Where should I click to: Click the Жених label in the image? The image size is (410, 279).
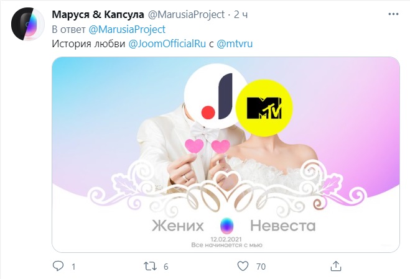click(178, 226)
